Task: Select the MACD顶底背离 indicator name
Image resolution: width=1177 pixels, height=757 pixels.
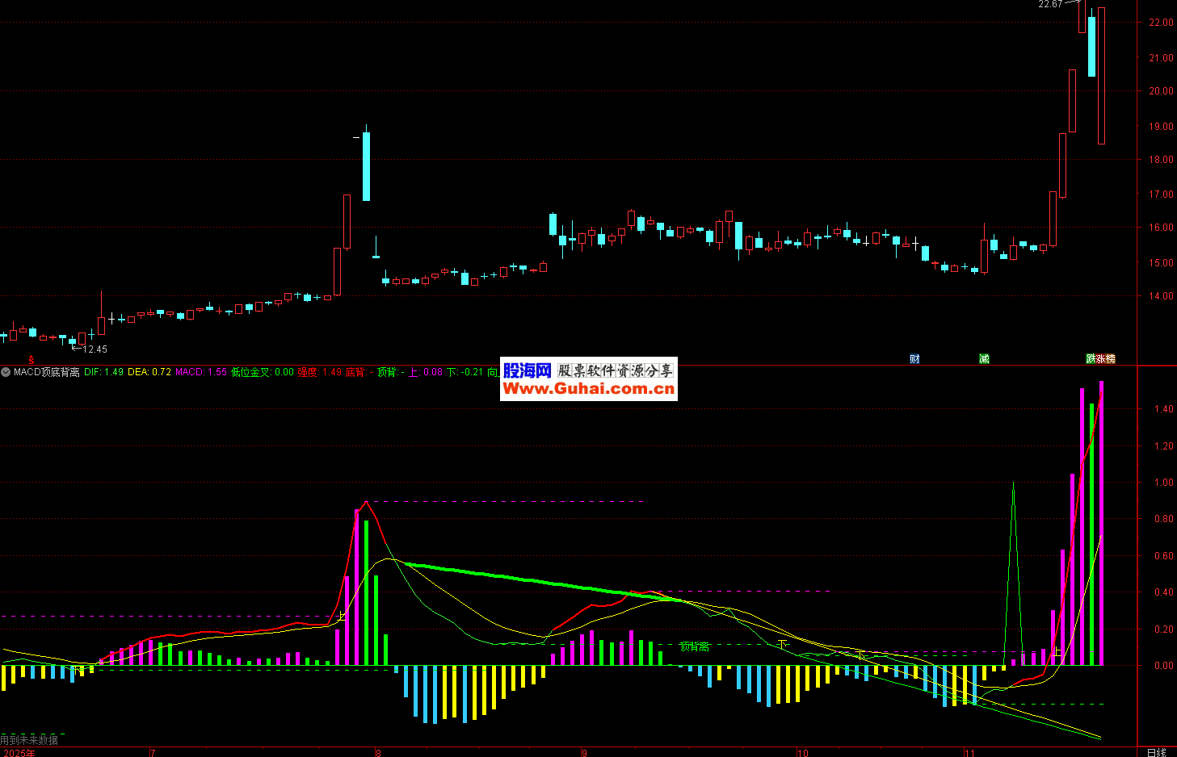Action: point(47,372)
